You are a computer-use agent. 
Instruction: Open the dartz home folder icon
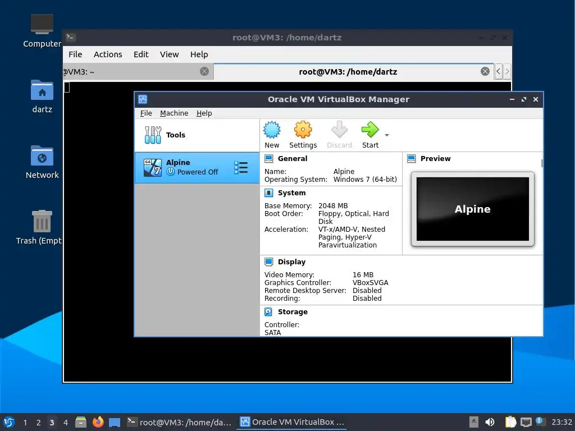[42, 97]
